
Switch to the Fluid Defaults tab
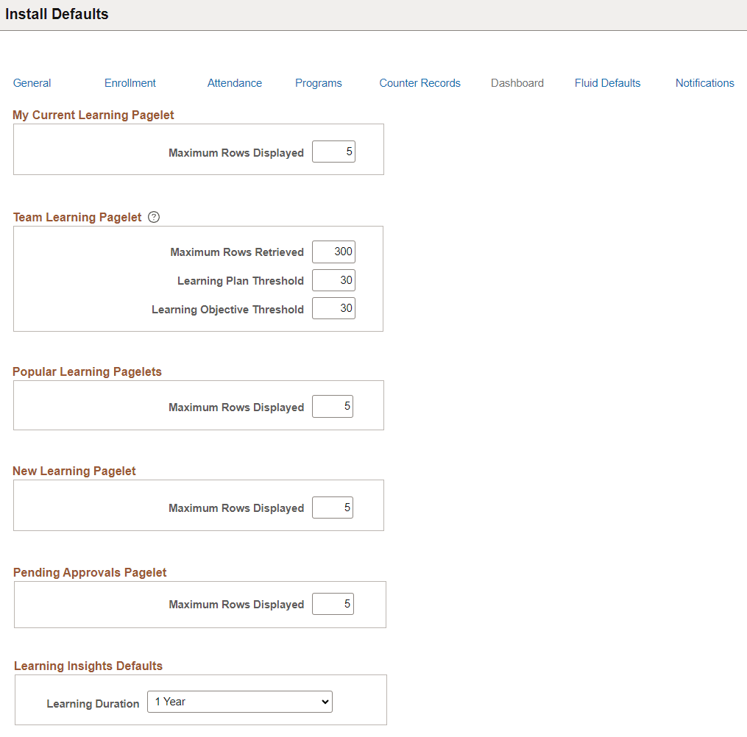pyautogui.click(x=607, y=83)
